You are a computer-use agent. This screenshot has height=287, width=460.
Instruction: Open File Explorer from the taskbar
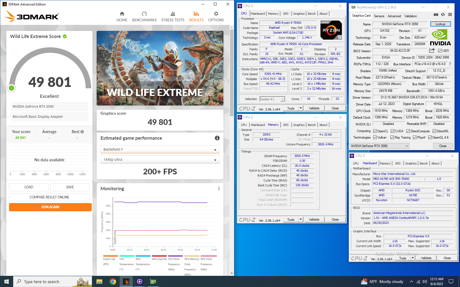[99, 282]
